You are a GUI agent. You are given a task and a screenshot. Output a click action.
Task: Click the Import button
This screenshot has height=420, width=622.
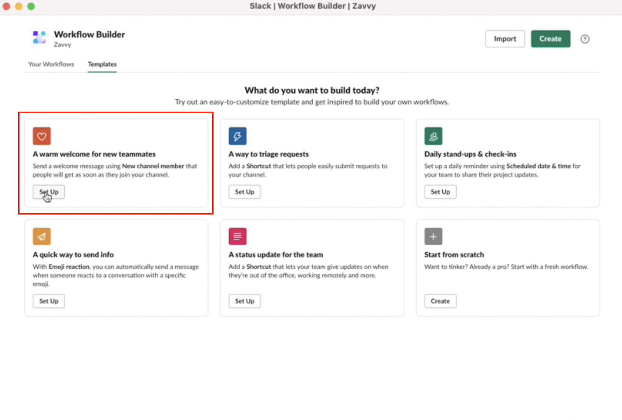point(505,38)
